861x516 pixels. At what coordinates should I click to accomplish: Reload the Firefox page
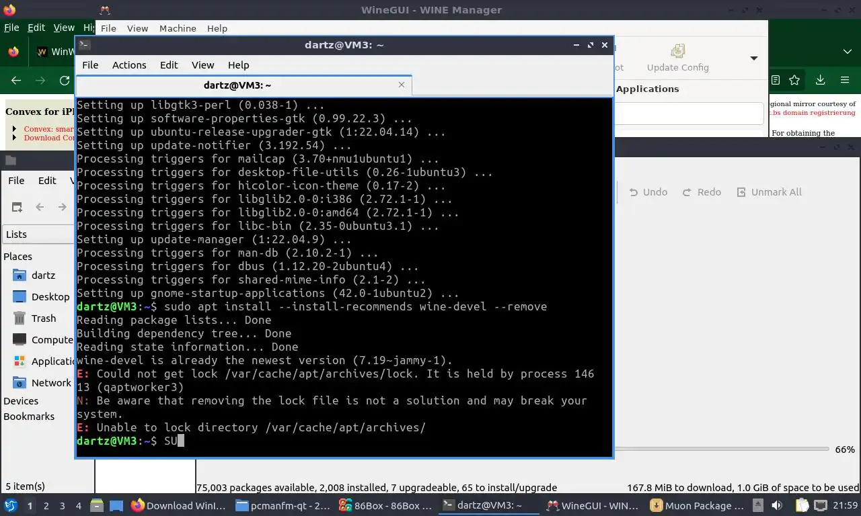[x=65, y=81]
